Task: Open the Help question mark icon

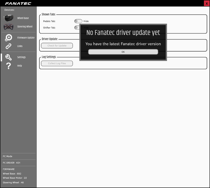Action: 8,66
